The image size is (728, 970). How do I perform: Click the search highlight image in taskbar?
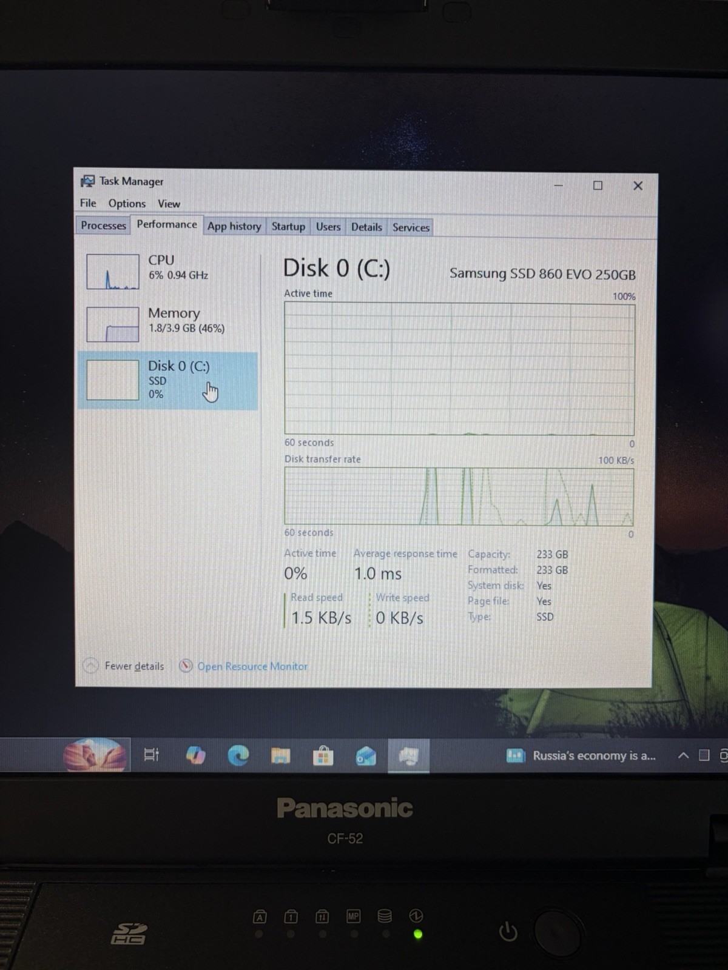[95, 755]
